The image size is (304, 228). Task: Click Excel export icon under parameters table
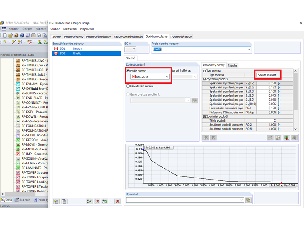point(286,138)
